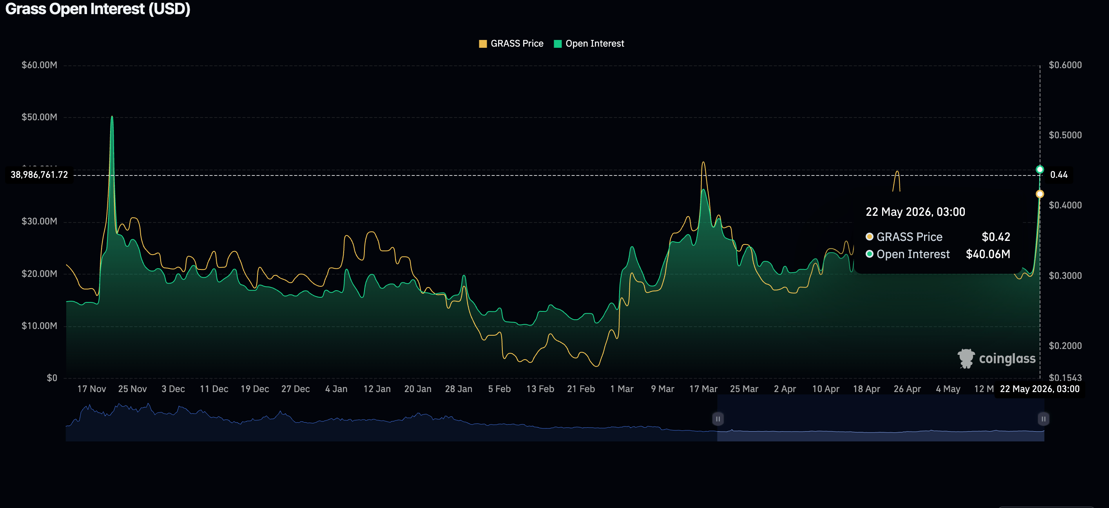1109x508 pixels.
Task: Click the 4 Jan date label
Action: 336,389
